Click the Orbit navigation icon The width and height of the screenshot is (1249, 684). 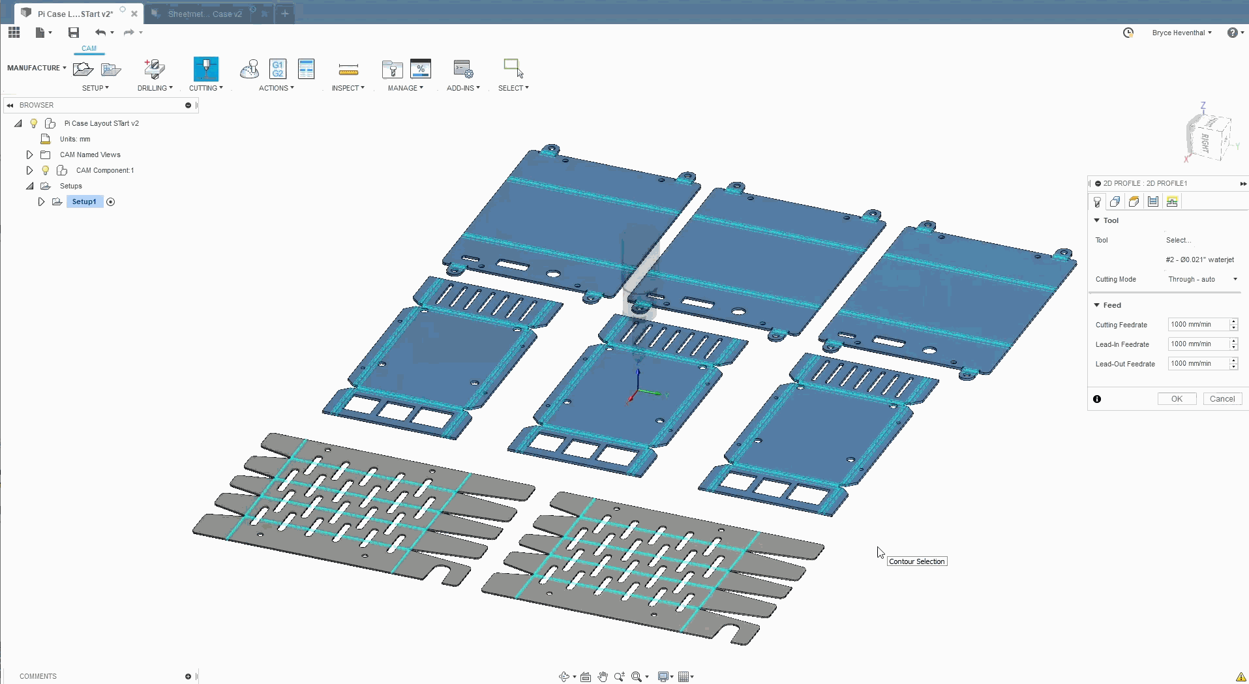coord(564,677)
